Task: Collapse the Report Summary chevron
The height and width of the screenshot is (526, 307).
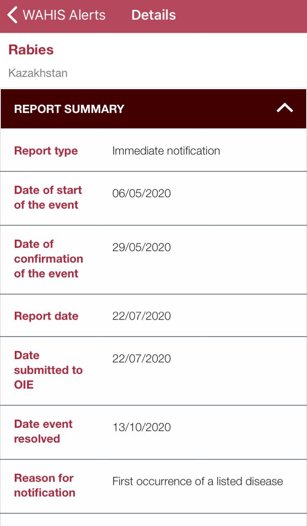Action: pos(285,108)
